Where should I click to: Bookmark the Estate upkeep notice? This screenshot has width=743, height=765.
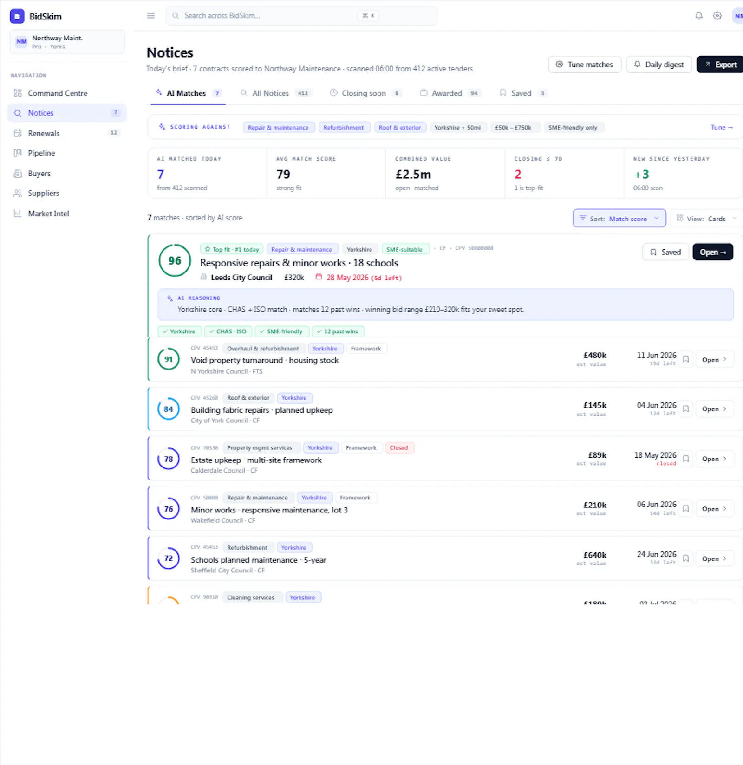tap(686, 459)
